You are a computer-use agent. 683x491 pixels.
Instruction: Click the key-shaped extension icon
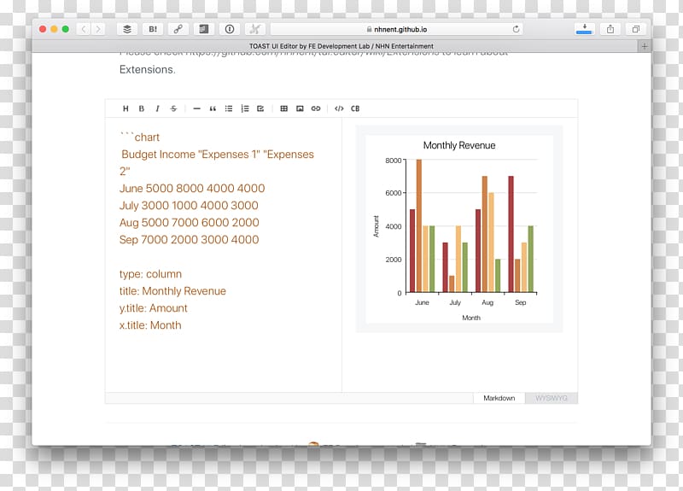pos(178,29)
